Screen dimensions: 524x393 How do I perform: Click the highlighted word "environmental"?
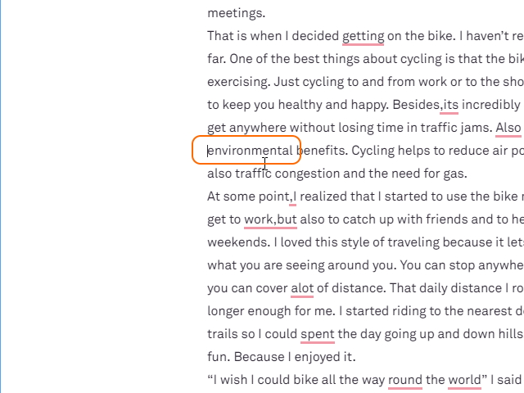(x=250, y=151)
